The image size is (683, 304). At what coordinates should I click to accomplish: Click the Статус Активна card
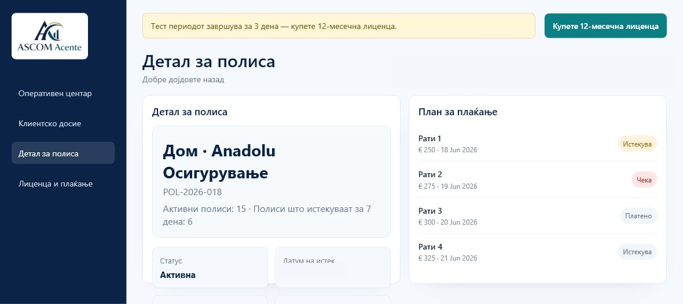(210, 268)
